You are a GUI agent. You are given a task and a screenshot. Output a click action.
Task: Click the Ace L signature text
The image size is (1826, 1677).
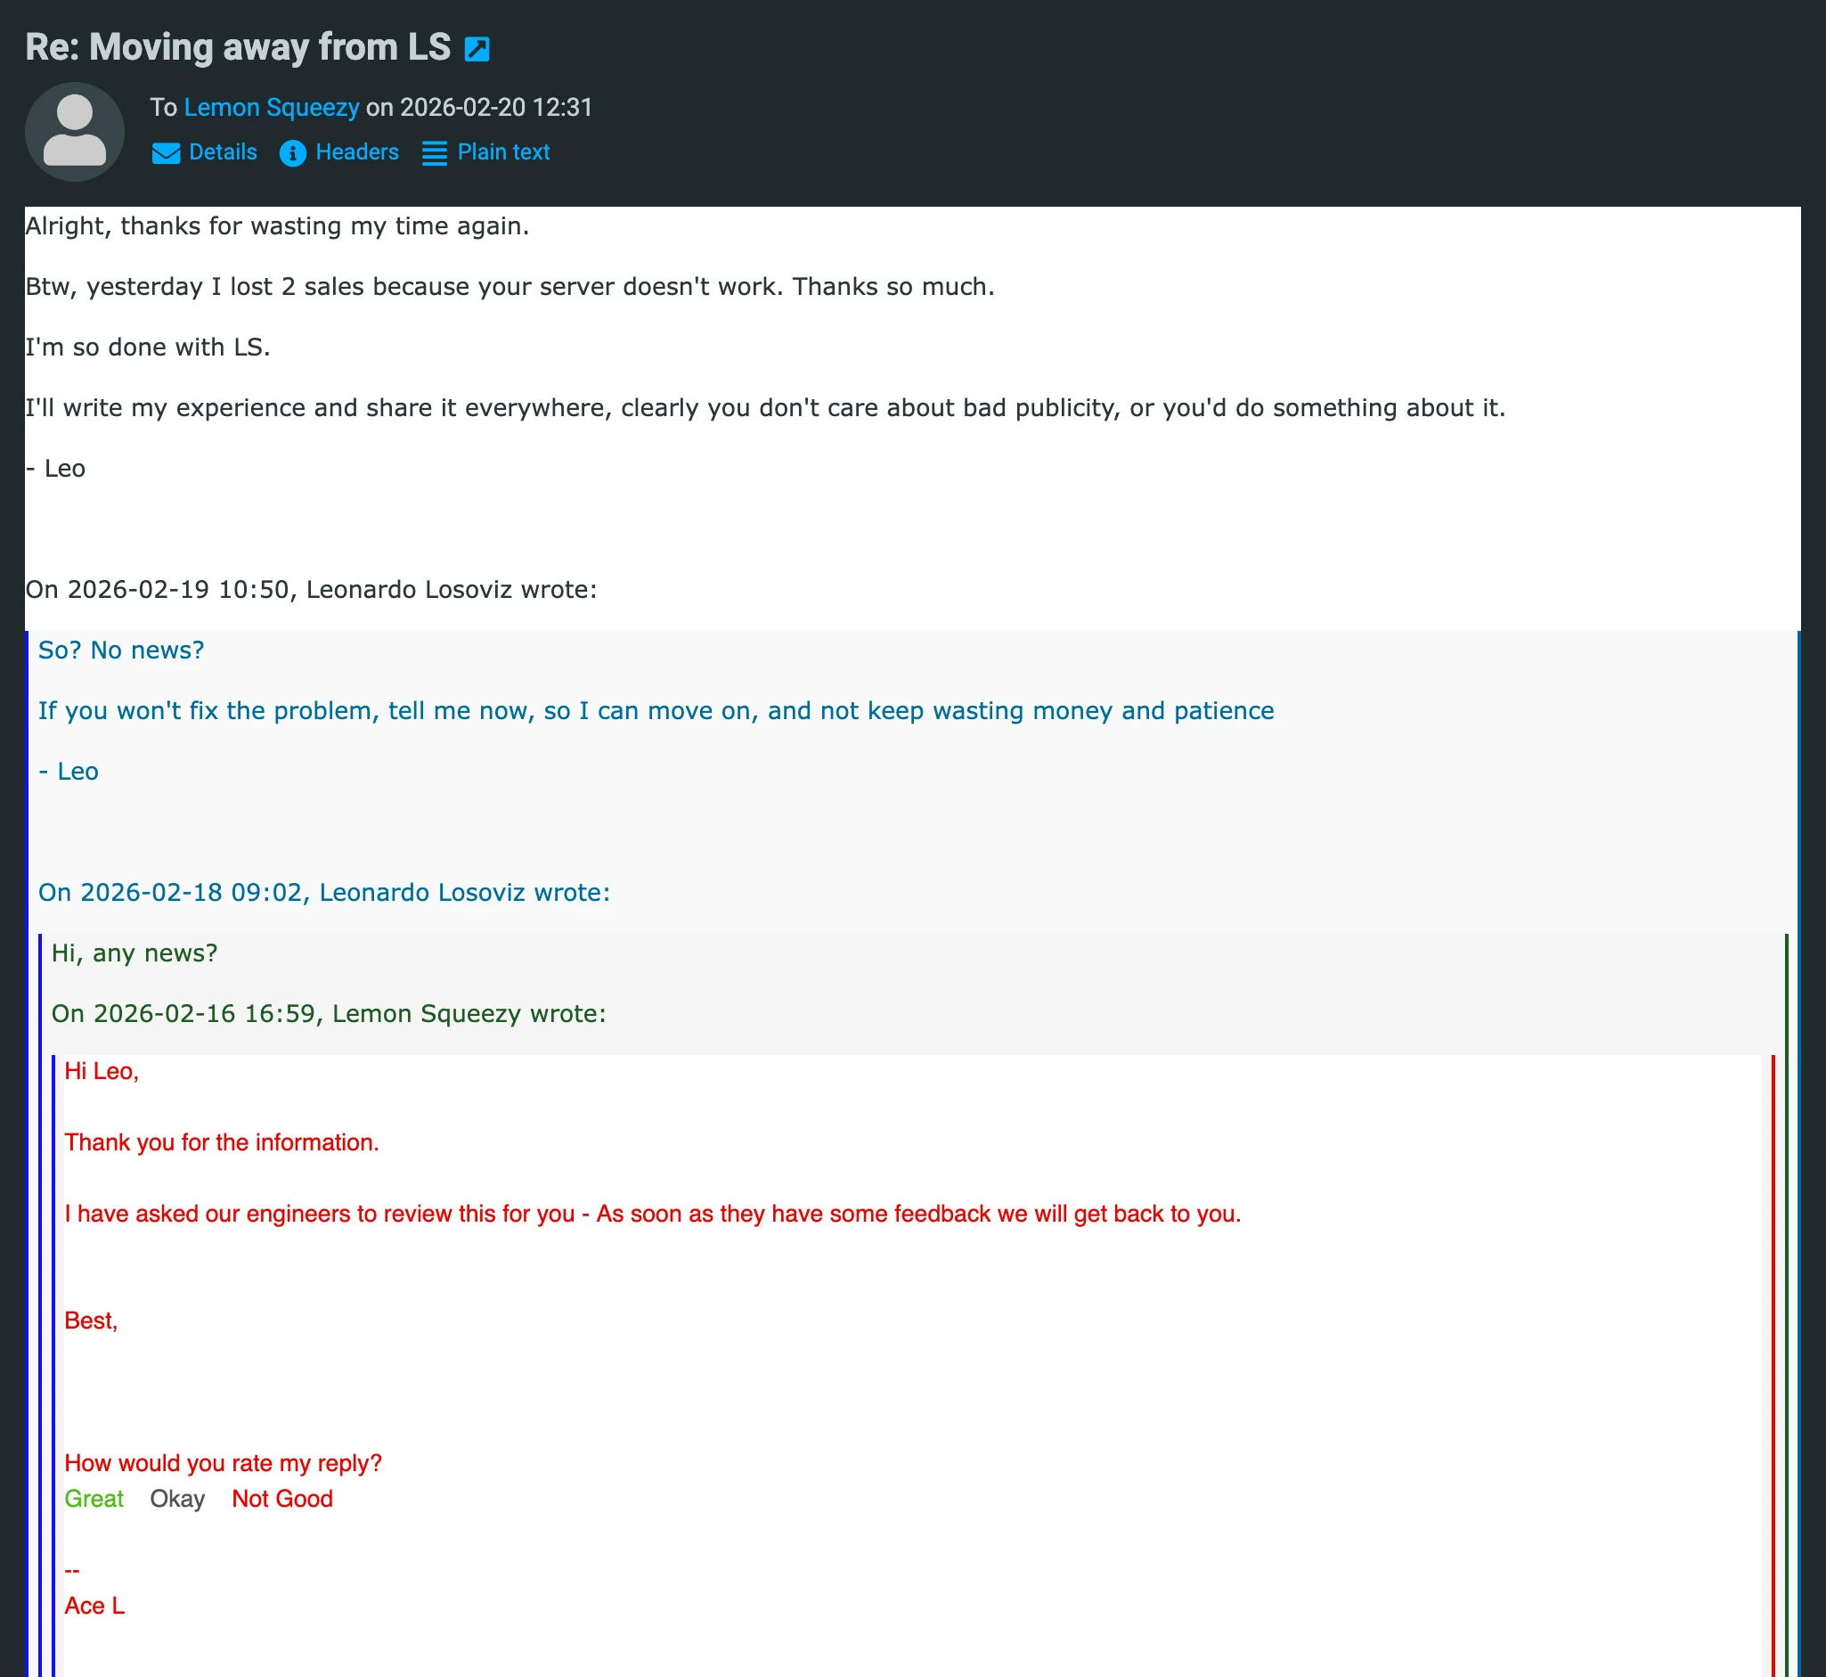(x=94, y=1607)
